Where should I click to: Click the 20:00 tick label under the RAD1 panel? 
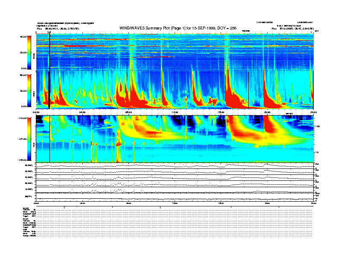(267, 112)
